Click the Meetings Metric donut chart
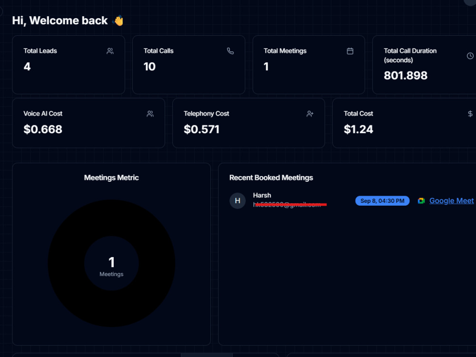The width and height of the screenshot is (476, 357). pos(111,263)
